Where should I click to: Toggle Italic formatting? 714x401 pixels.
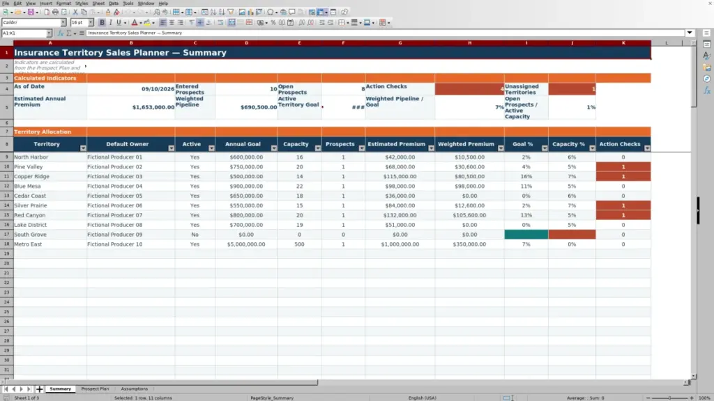pyautogui.click(x=110, y=23)
